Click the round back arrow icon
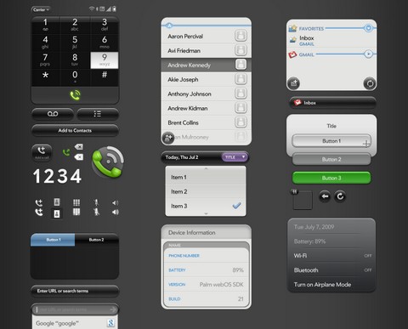408x329 pixels. (325, 196)
